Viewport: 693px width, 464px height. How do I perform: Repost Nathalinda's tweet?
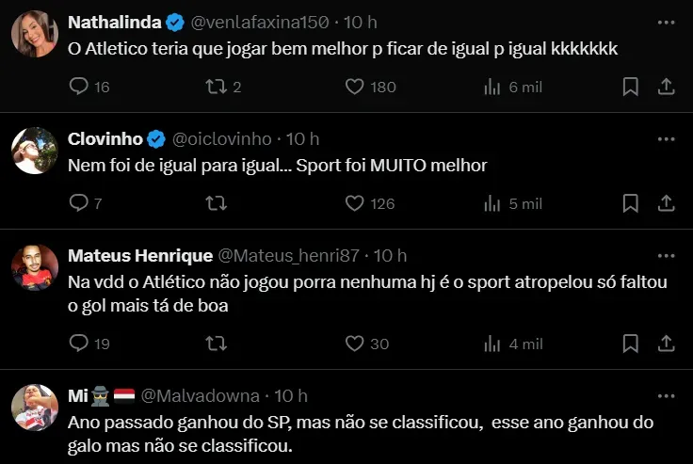(217, 87)
